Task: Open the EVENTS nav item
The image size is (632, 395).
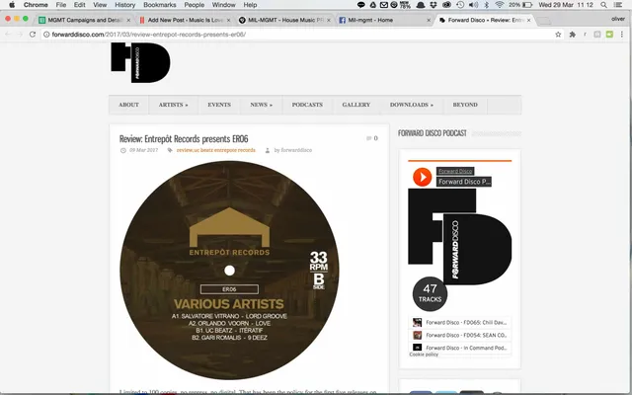Action: (219, 105)
